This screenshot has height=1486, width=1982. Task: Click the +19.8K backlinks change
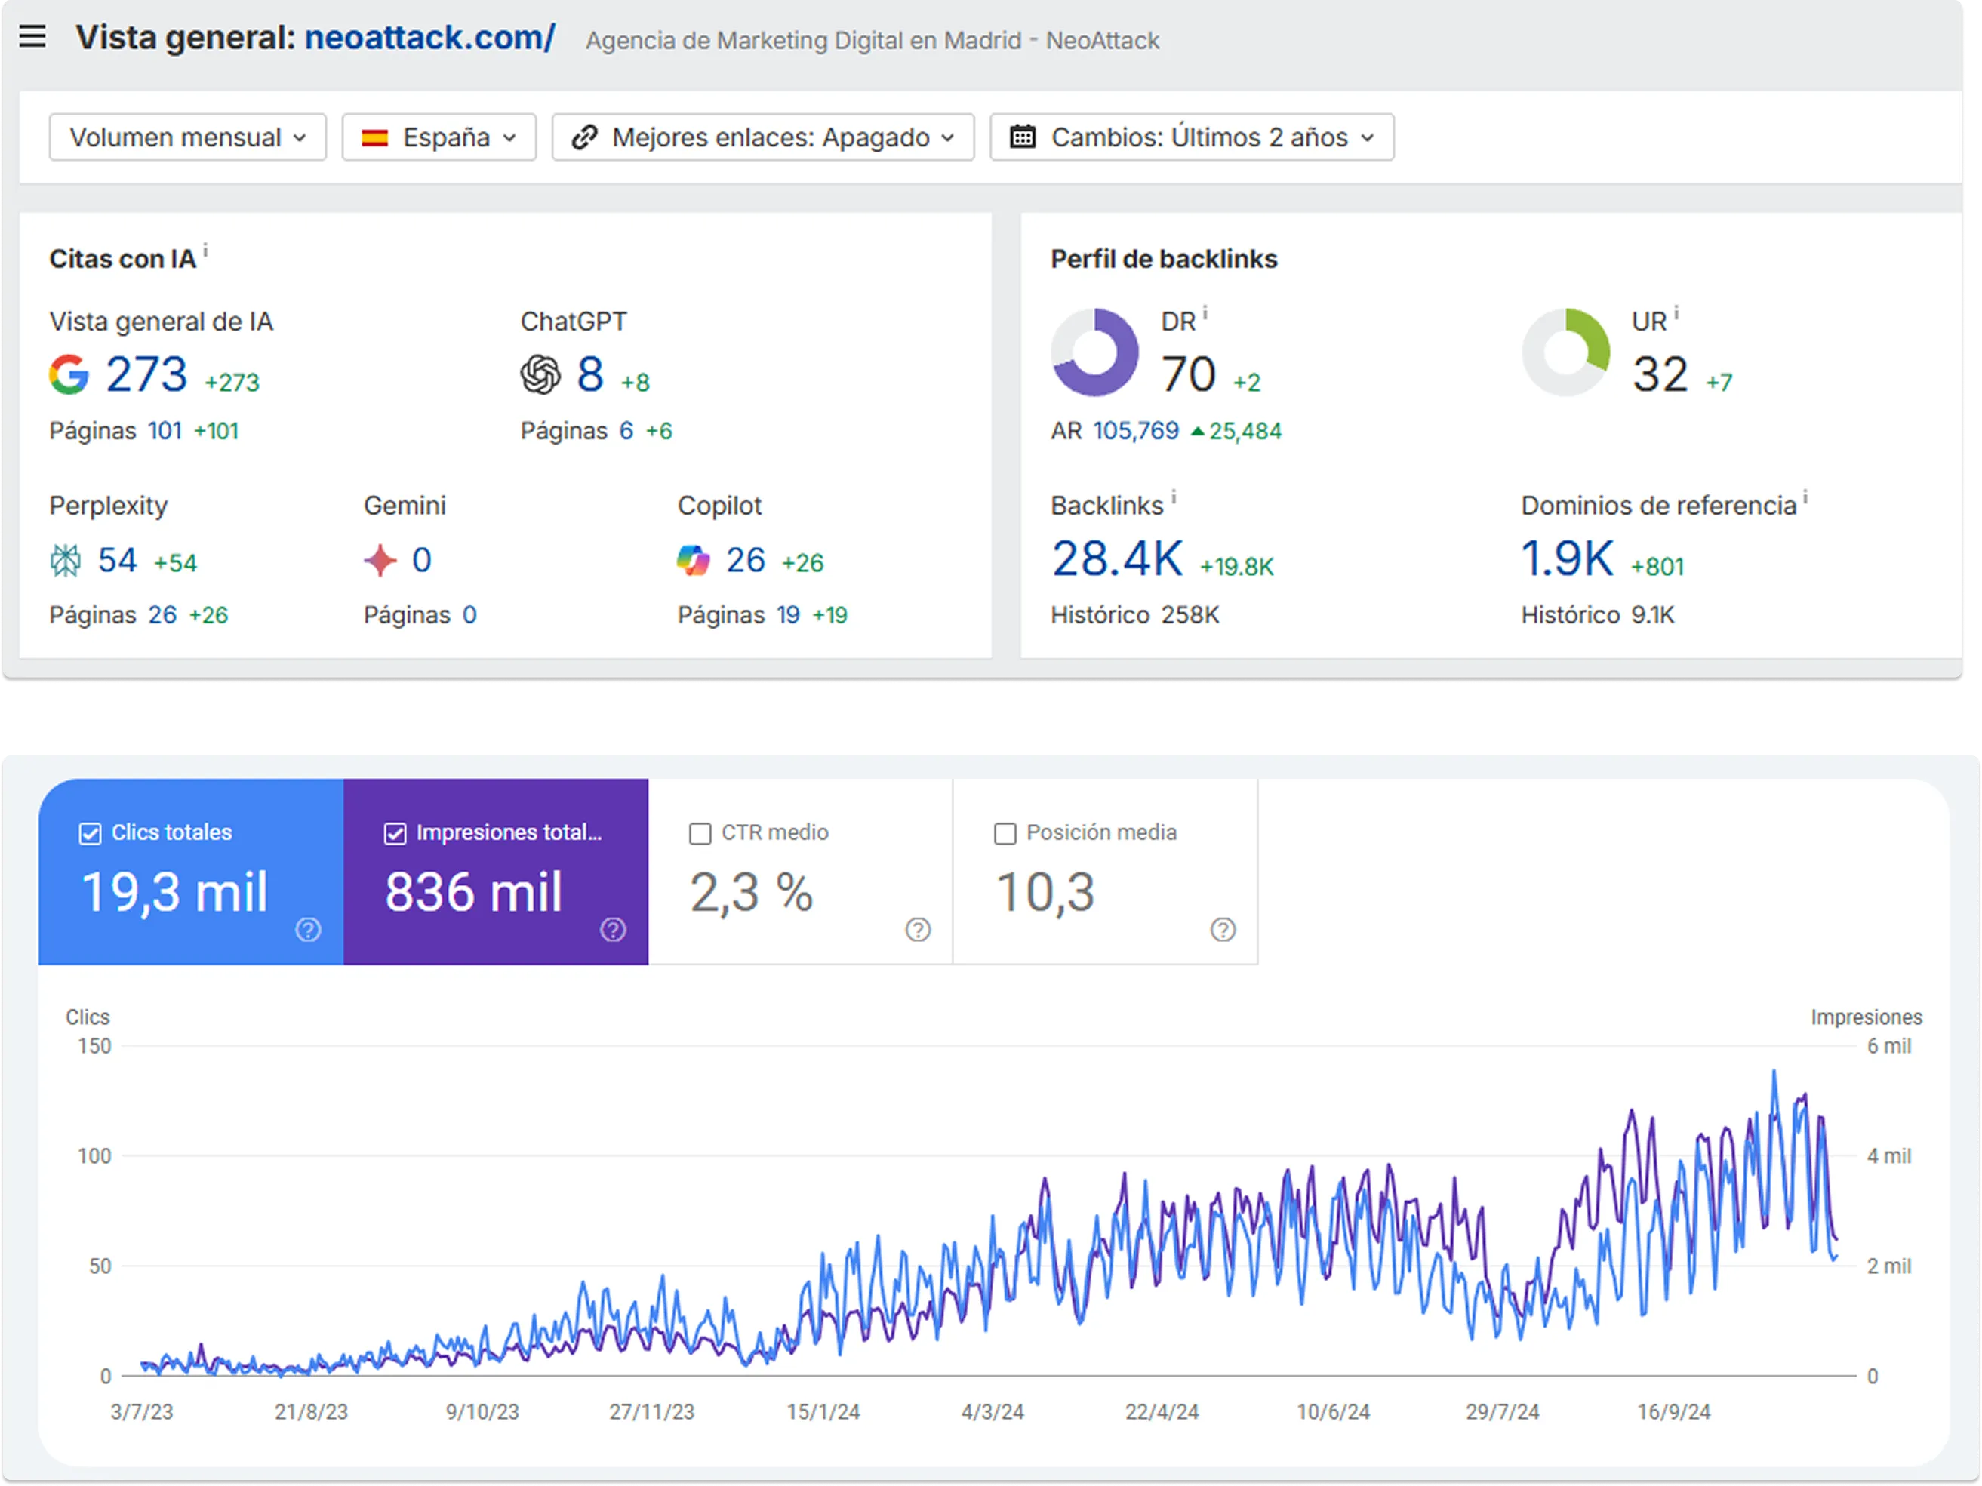1237,567
